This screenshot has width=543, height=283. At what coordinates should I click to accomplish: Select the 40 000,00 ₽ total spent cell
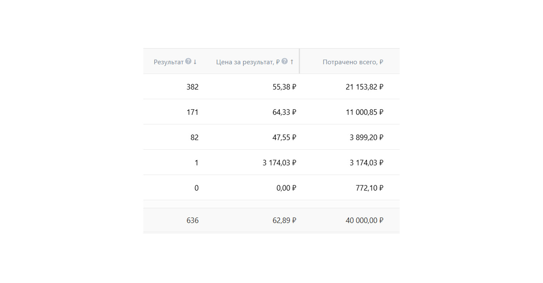point(364,221)
